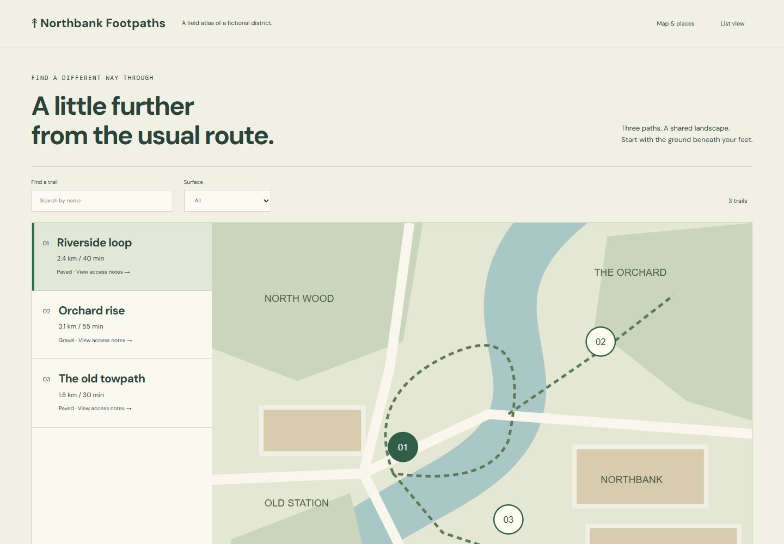Choose The old towpath trail card
The width and height of the screenshot is (784, 544).
(122, 393)
